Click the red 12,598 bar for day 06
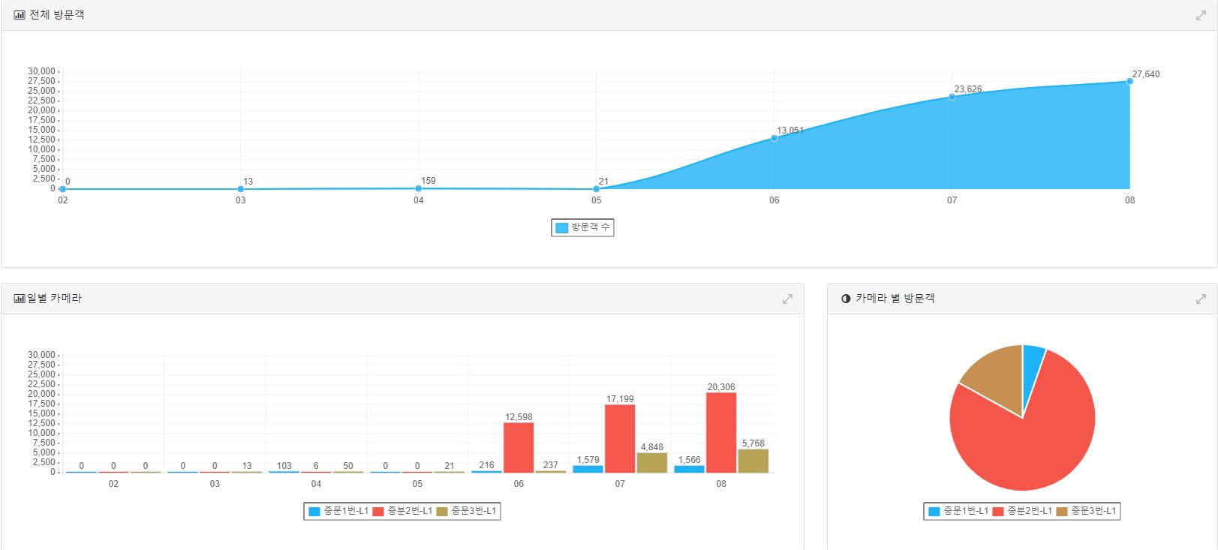 coord(519,447)
